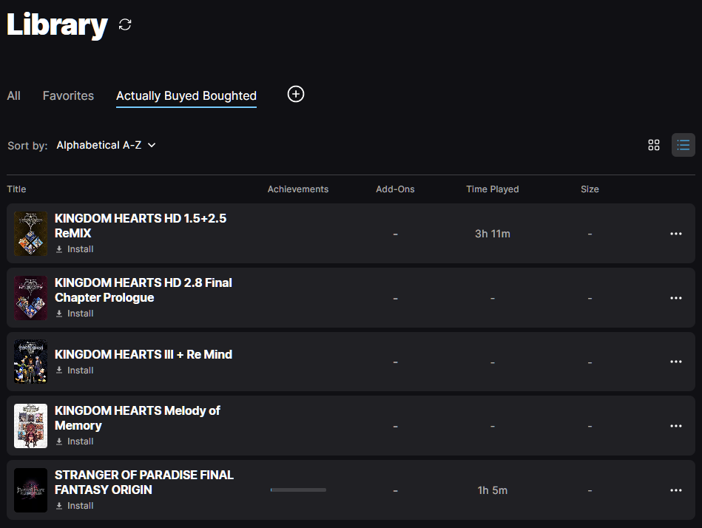Screen dimensions: 702x528
Task: Click the 1h 5m time played value
Action: coord(493,490)
